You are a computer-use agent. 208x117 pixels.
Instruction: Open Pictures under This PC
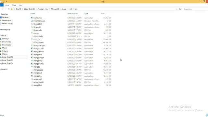click(5, 51)
